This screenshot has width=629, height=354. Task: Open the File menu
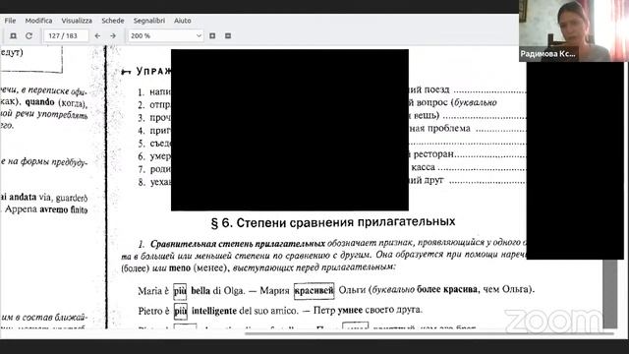coord(10,21)
